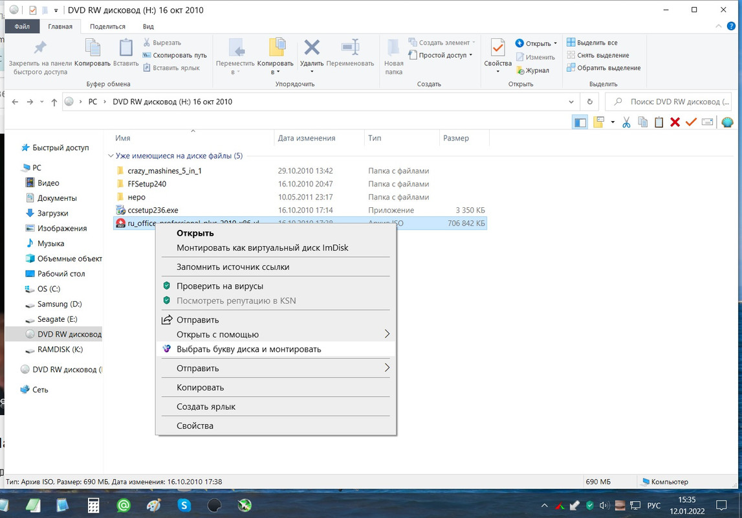The height and width of the screenshot is (518, 742).
Task: Select the FFSetup240 folder
Action: coord(147,184)
